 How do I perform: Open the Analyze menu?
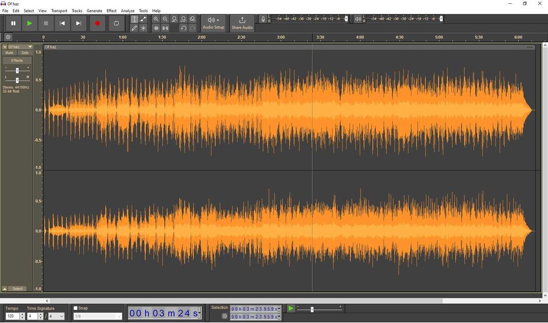128,11
